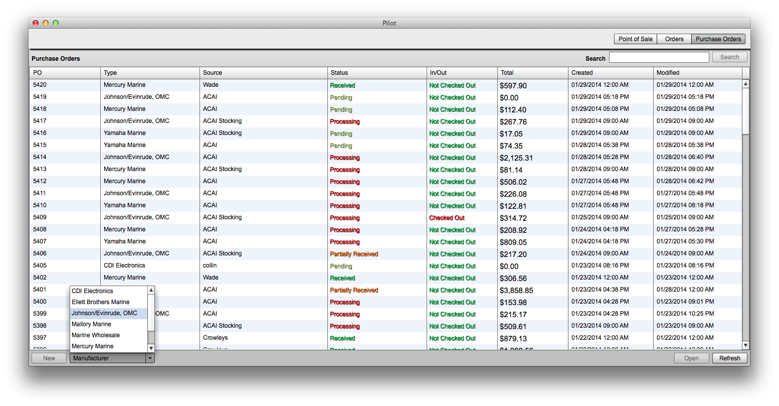Screen dimensions: 779x406
Task: Select PO 5420 row
Action: point(385,85)
